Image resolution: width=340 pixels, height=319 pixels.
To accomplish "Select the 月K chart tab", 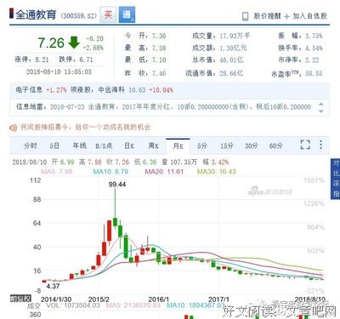I will [x=178, y=146].
